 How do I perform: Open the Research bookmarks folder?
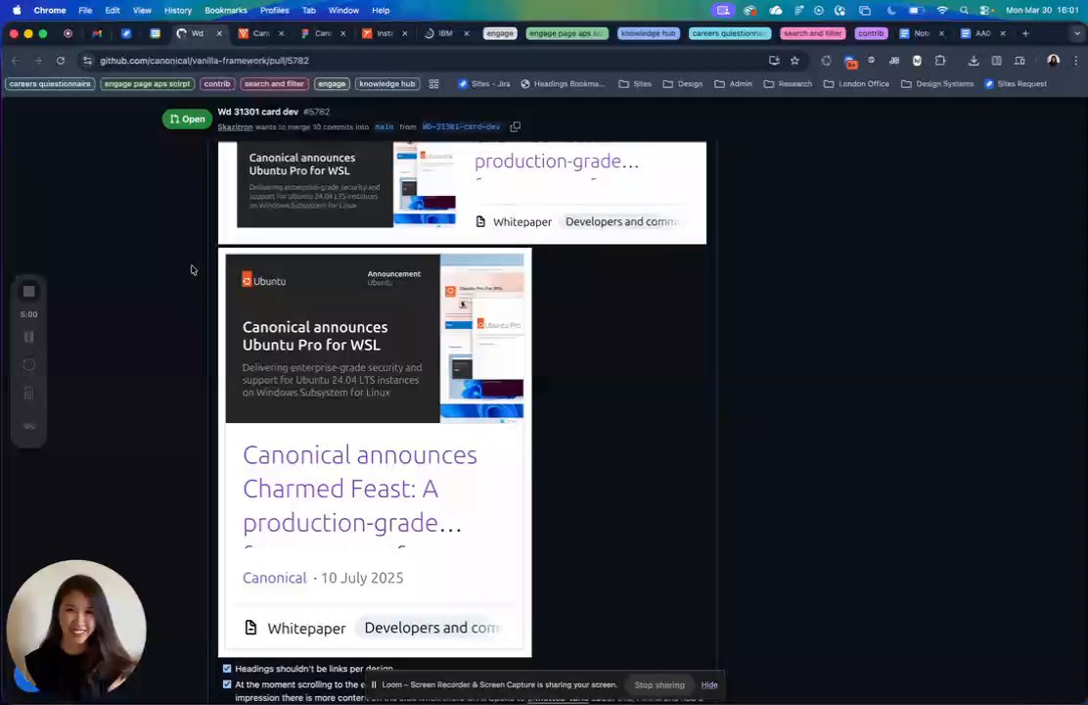pyautogui.click(x=788, y=84)
